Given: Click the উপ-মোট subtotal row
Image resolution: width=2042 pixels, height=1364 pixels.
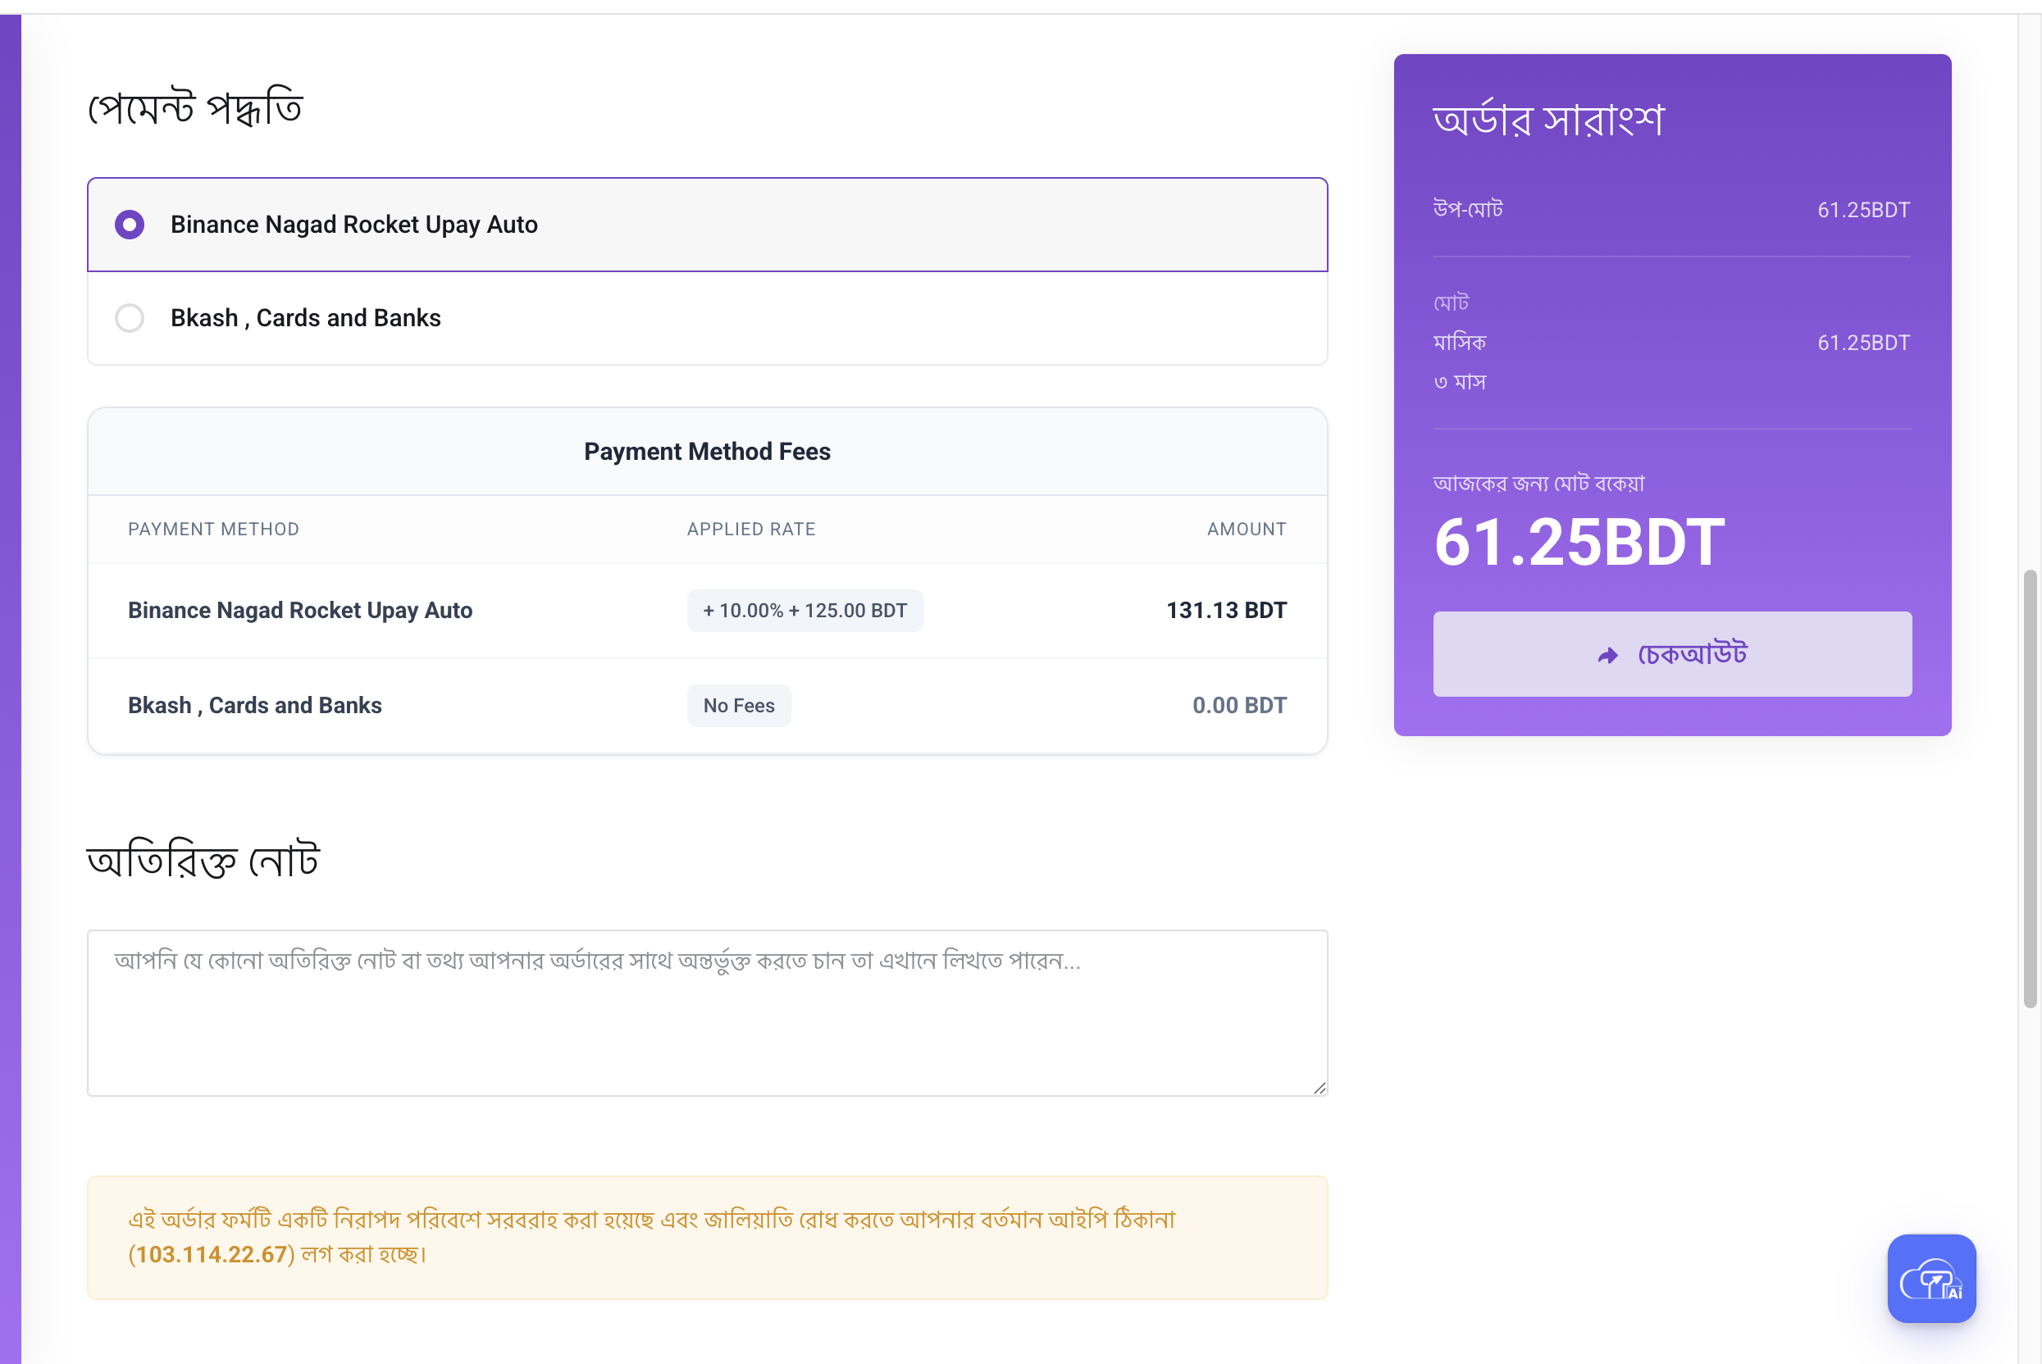Looking at the screenshot, I should point(1467,209).
